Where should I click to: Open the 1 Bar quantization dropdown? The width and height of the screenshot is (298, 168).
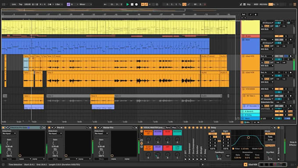(x=59, y=4)
